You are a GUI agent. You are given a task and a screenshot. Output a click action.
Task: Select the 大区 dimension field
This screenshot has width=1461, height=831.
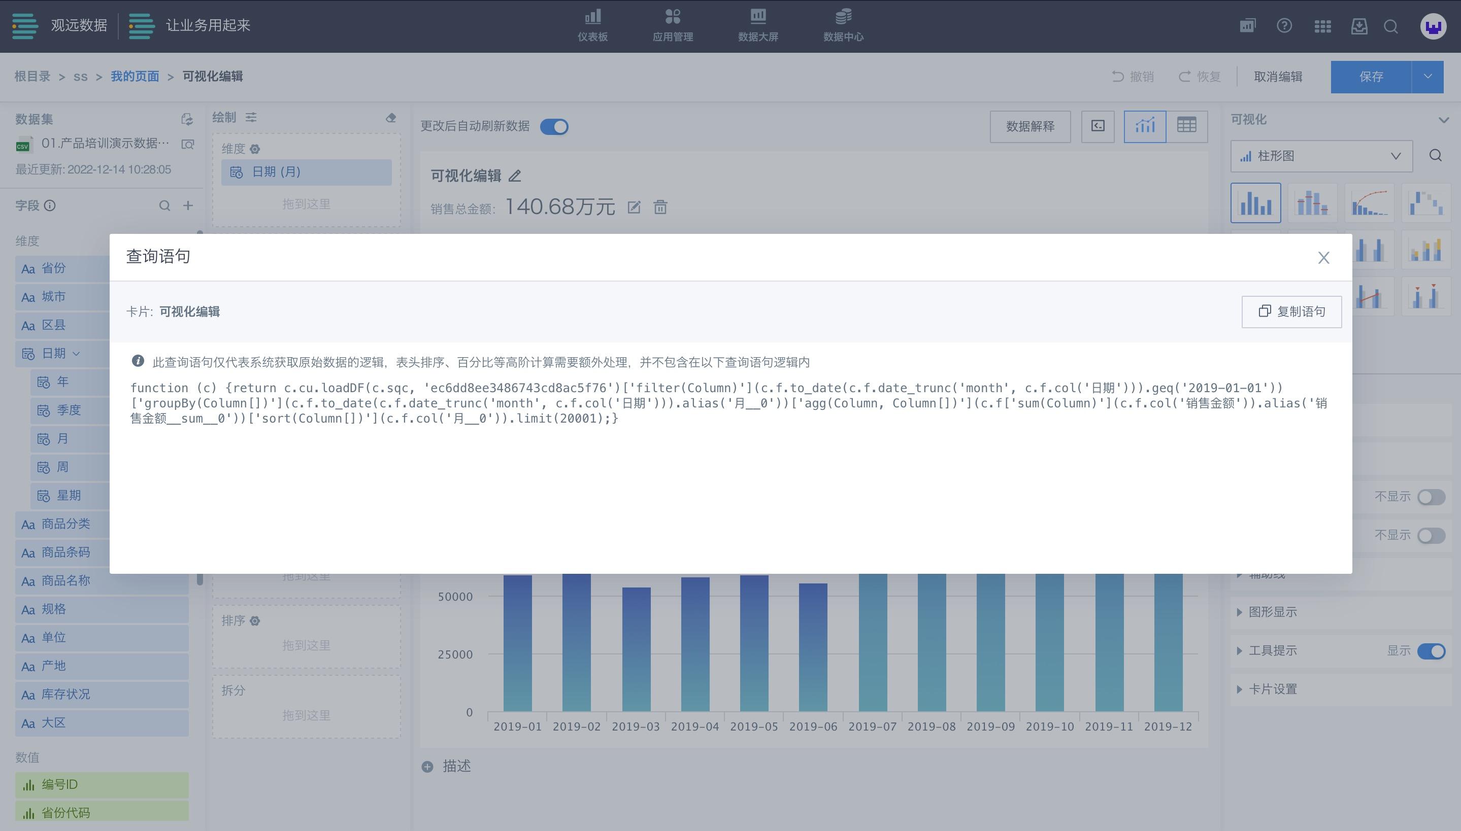pos(102,723)
